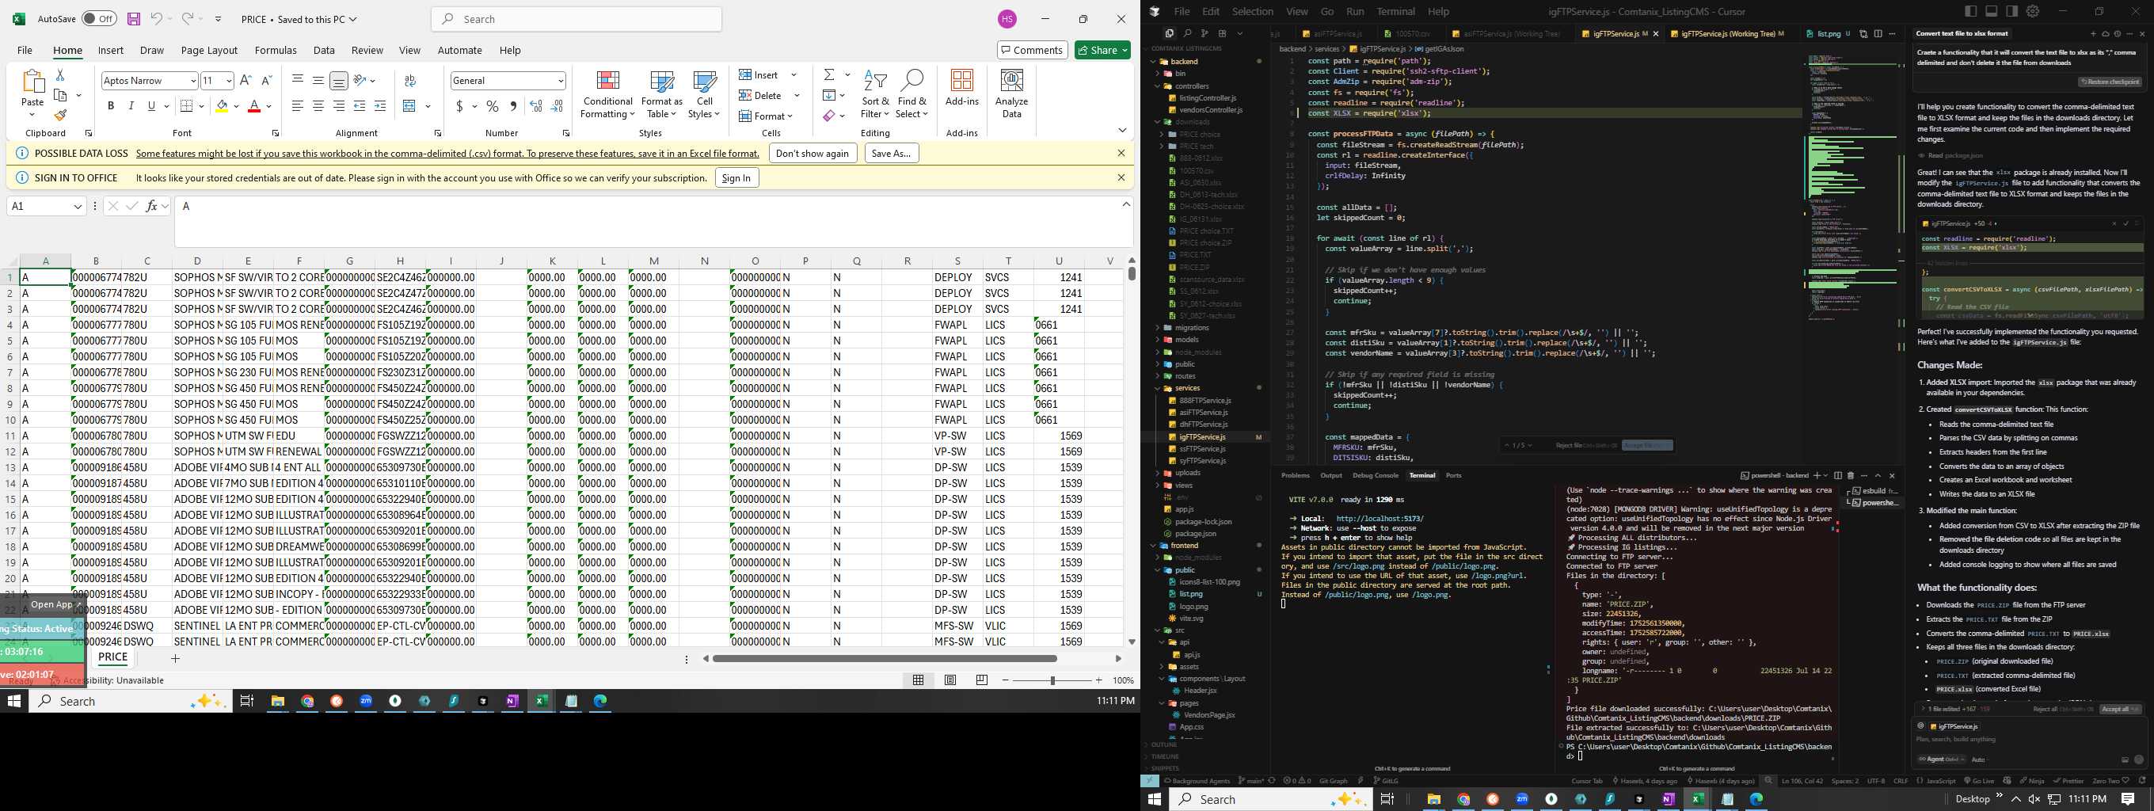This screenshot has height=811, width=2154.
Task: Click the Excel Share button
Action: (x=1102, y=50)
